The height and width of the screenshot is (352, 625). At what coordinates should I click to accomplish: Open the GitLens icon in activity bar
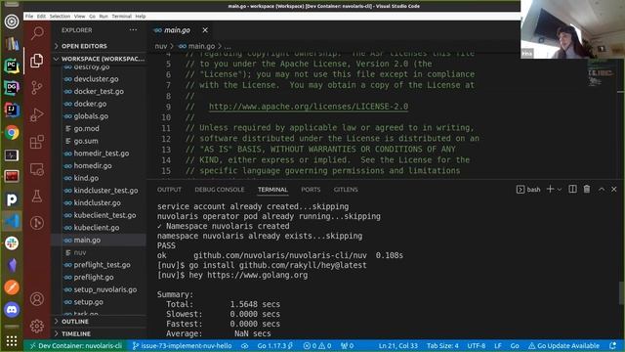37,223
